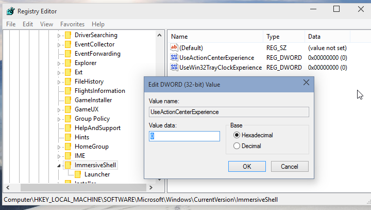Click the FileHistory folder icon
The width and height of the screenshot is (371, 210).
pyautogui.click(x=68, y=82)
